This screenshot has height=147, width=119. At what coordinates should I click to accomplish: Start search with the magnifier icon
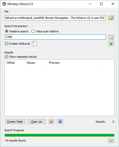[x=111, y=37]
